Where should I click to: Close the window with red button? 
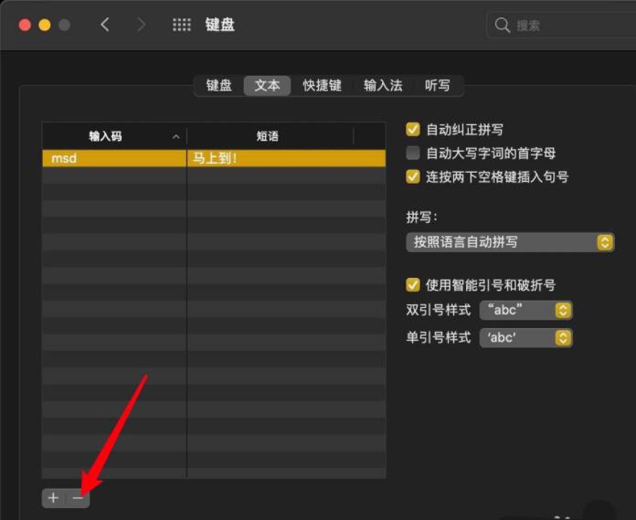[26, 26]
